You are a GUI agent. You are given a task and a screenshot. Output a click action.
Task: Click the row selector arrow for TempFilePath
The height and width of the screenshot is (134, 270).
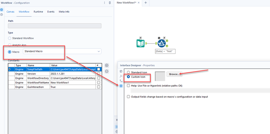point(10,69)
